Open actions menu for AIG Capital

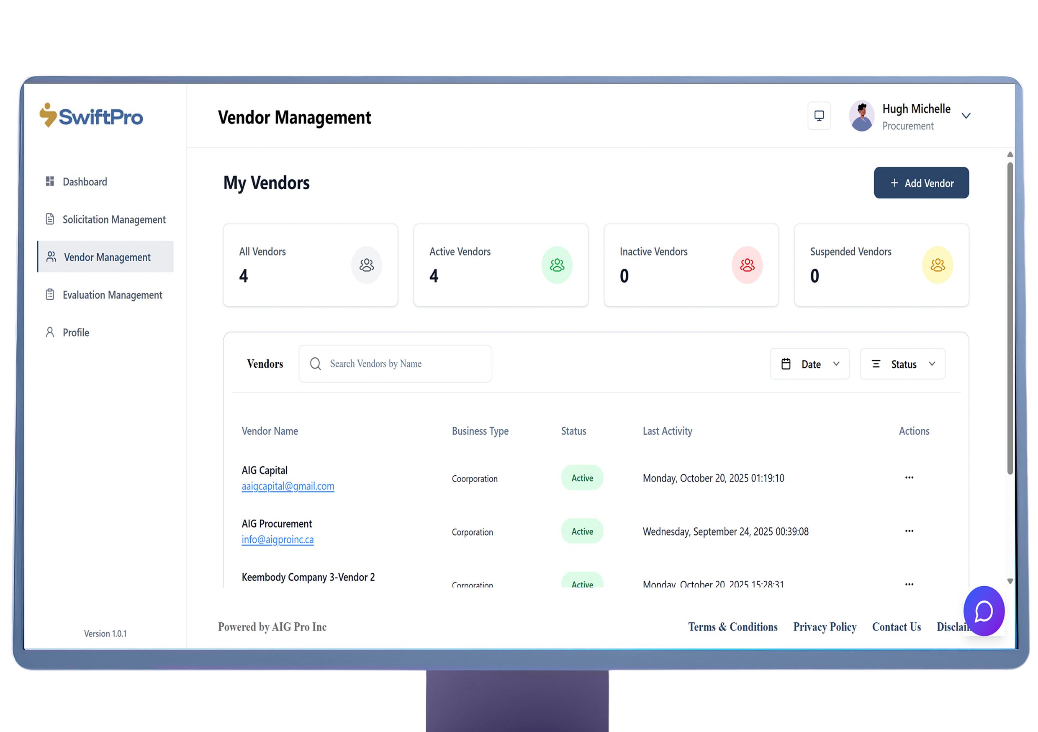coord(909,478)
